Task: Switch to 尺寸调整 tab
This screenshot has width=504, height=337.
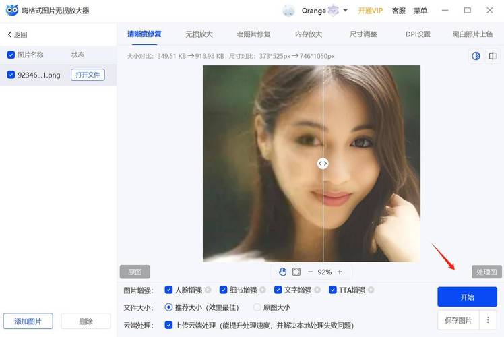Action: click(x=363, y=34)
